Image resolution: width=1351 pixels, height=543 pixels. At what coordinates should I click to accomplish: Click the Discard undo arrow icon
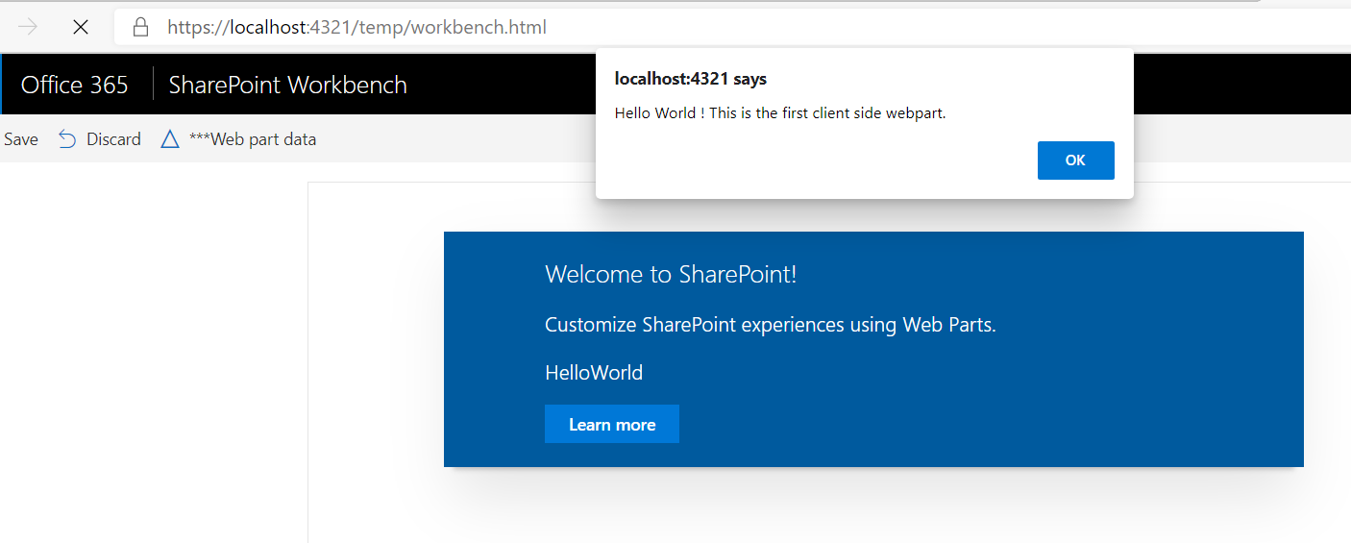[67, 139]
